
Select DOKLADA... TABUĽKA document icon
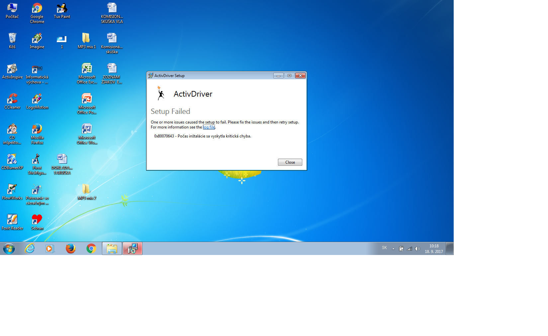click(62, 164)
